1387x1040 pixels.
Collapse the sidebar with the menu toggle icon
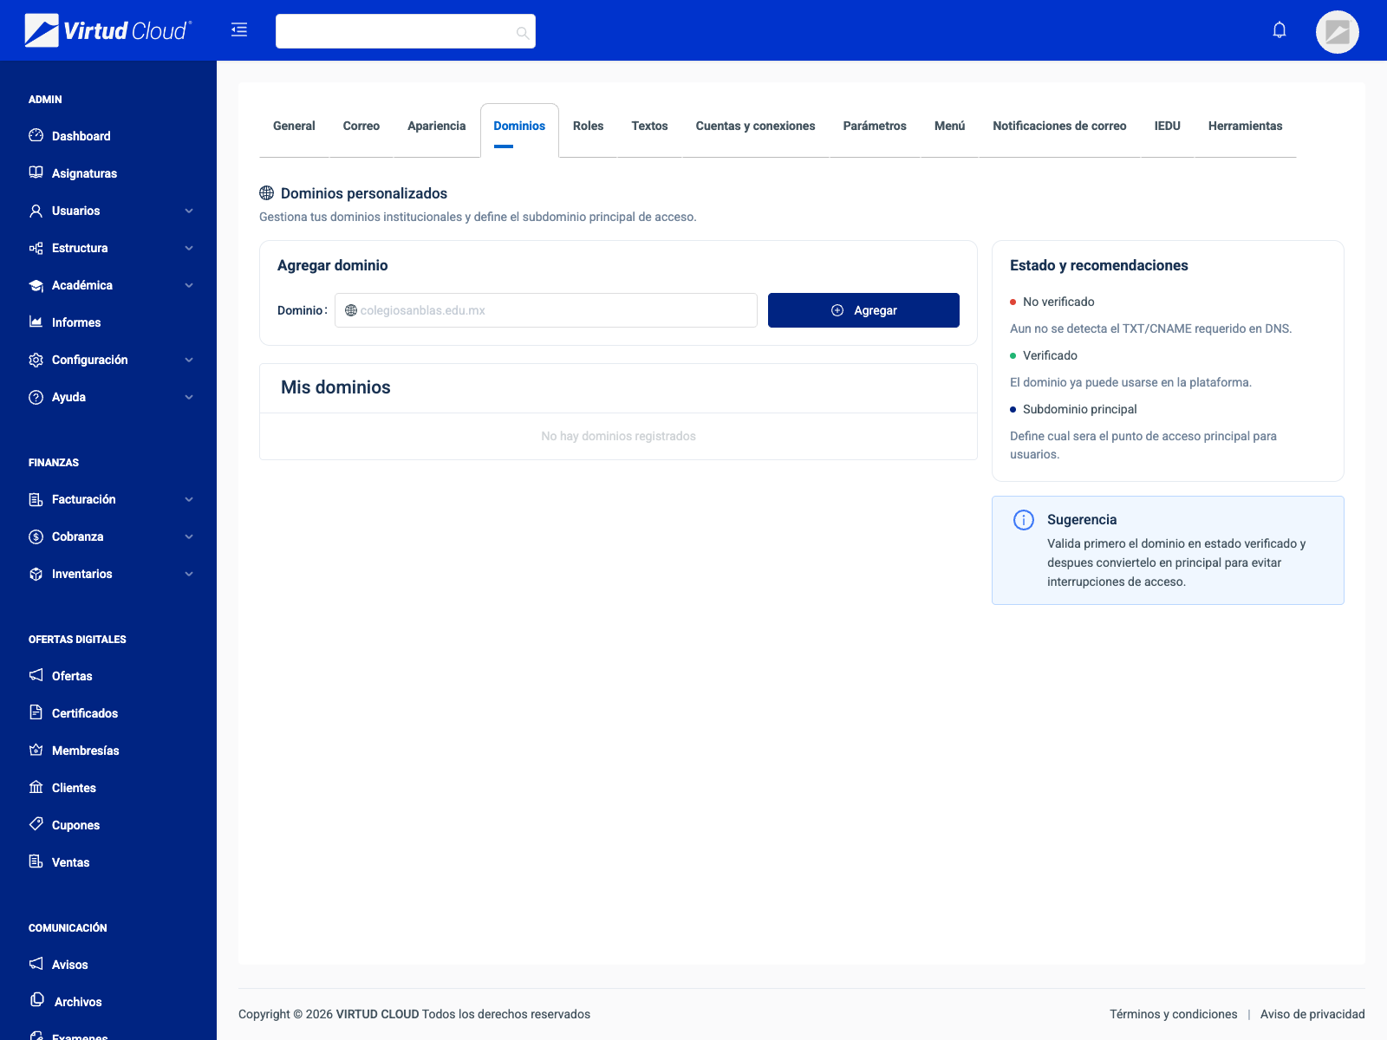point(239,30)
